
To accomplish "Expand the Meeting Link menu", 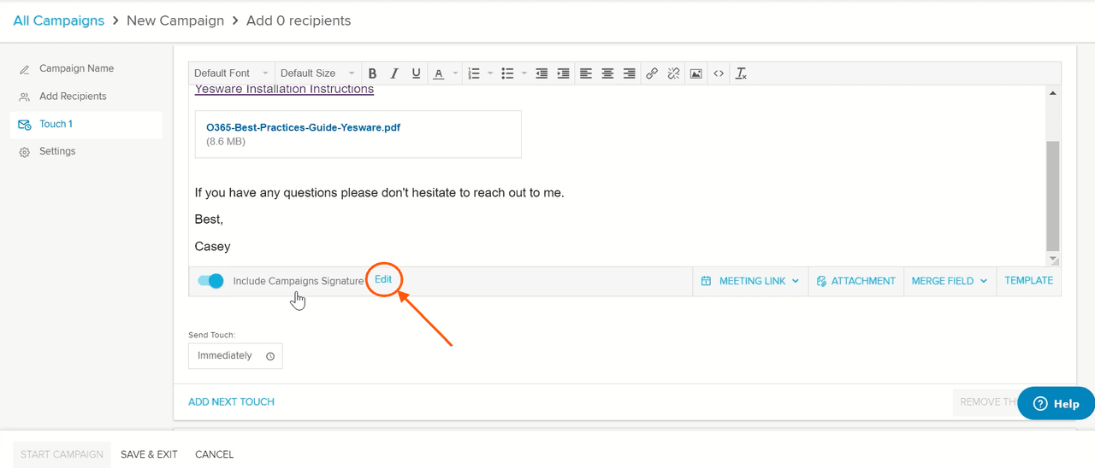I will (x=750, y=281).
